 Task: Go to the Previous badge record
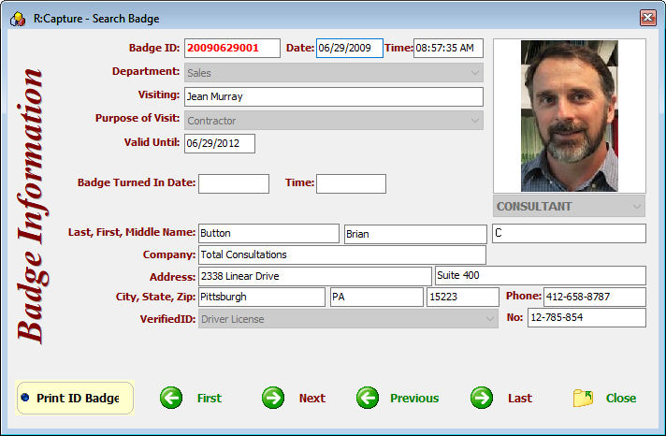(x=414, y=399)
